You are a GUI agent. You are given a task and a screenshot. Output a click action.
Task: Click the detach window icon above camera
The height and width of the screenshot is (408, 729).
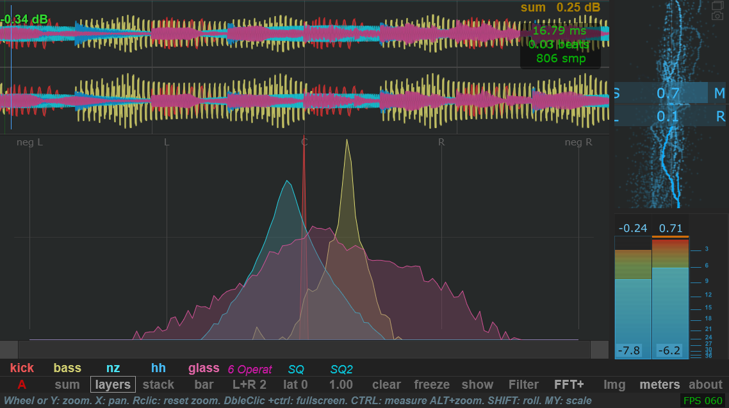717,4
